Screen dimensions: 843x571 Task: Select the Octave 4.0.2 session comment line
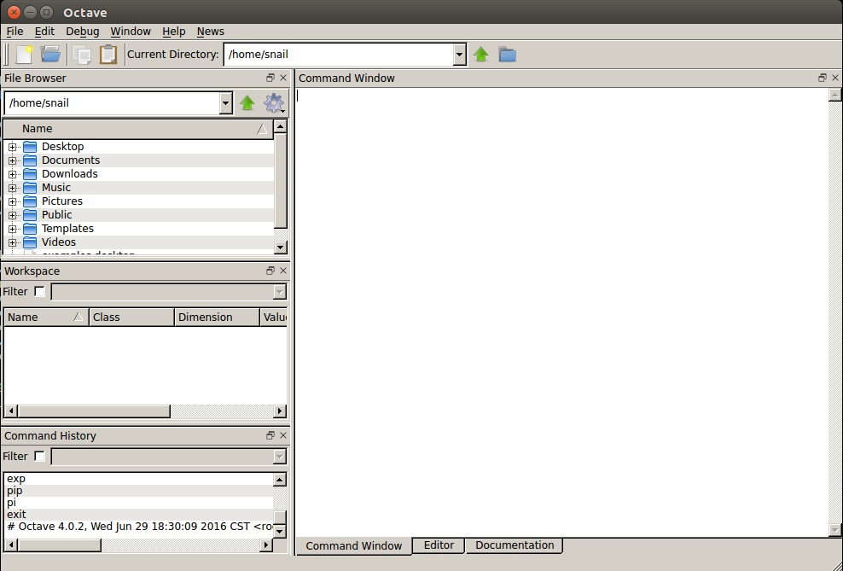point(140,527)
